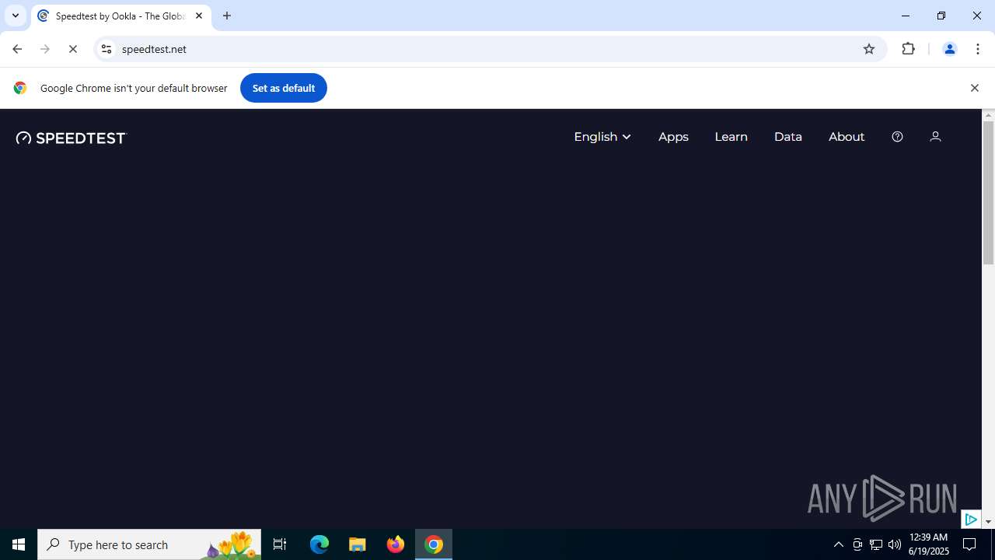Open Chrome's three-dot menu
Viewport: 995px width, 560px height.
pos(978,49)
